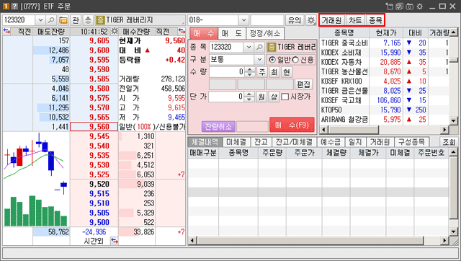Click the gear icon beside time 10:41:52
The image size is (461, 261).
click(114, 31)
